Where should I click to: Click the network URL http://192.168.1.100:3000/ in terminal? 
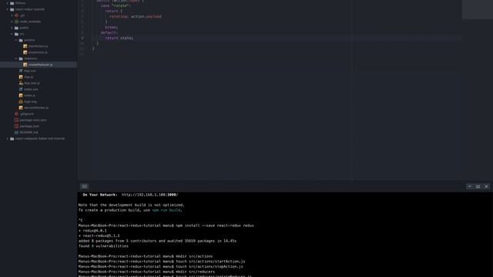149,195
